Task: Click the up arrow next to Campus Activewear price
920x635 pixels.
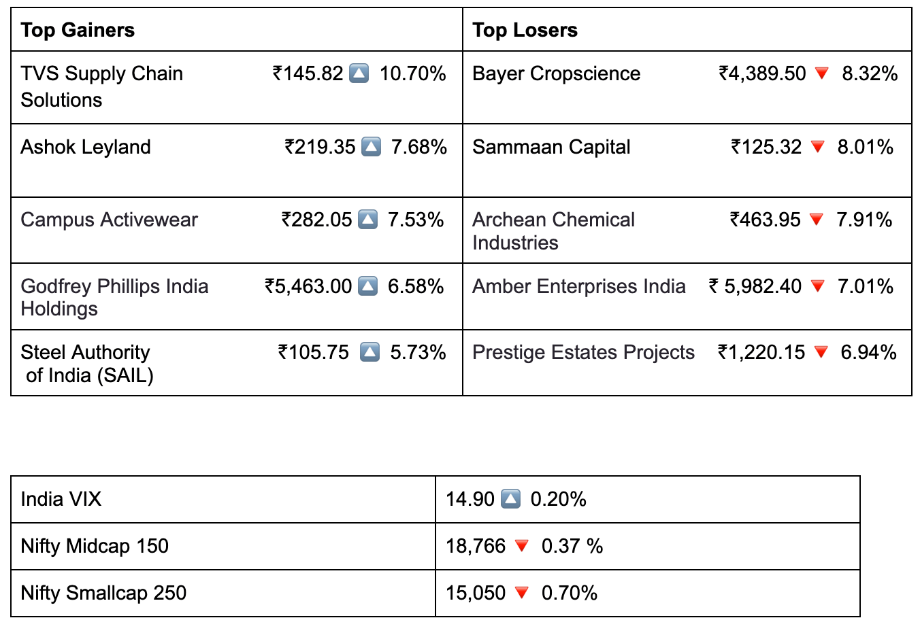Action: 367,219
